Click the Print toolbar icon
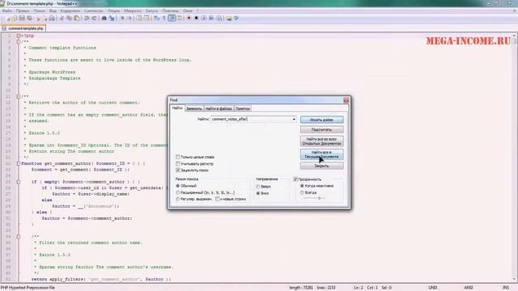This screenshot has width=518, height=291. tap(52, 19)
